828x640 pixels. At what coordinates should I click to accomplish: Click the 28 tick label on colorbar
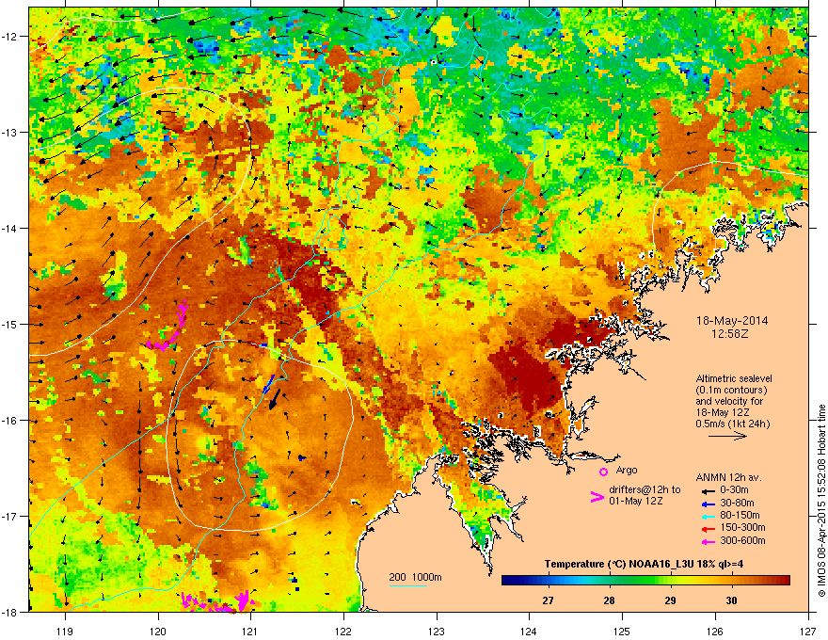point(609,600)
